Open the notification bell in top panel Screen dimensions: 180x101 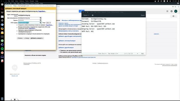coord(167,1)
